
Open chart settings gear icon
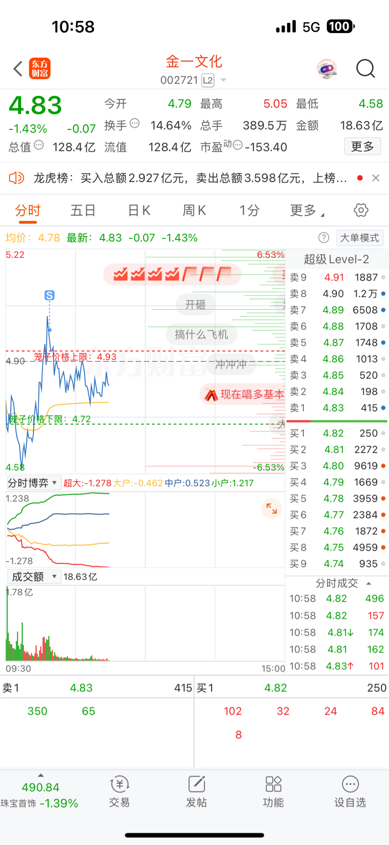tap(361, 210)
